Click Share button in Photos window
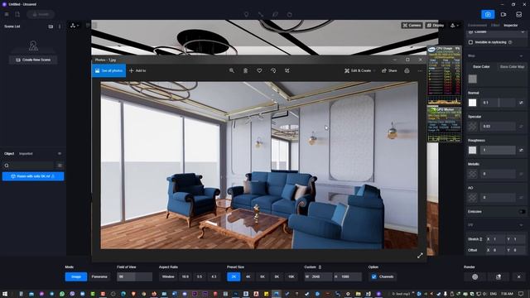 (x=389, y=70)
